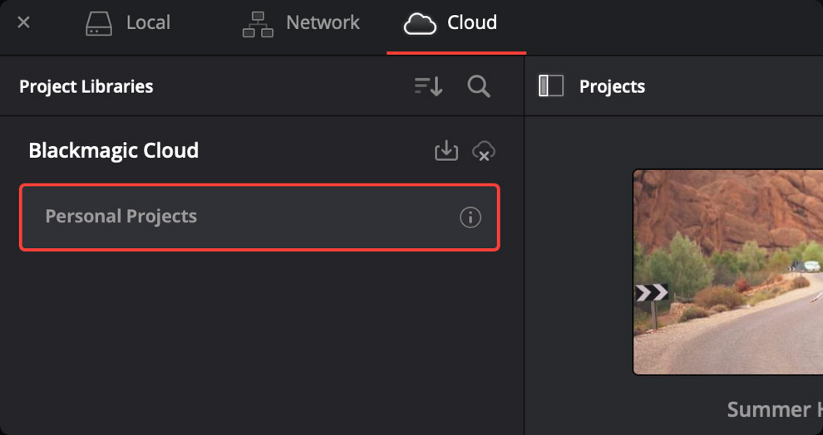Select the Cloud tab label
Screen dimensions: 823x435
click(x=472, y=22)
